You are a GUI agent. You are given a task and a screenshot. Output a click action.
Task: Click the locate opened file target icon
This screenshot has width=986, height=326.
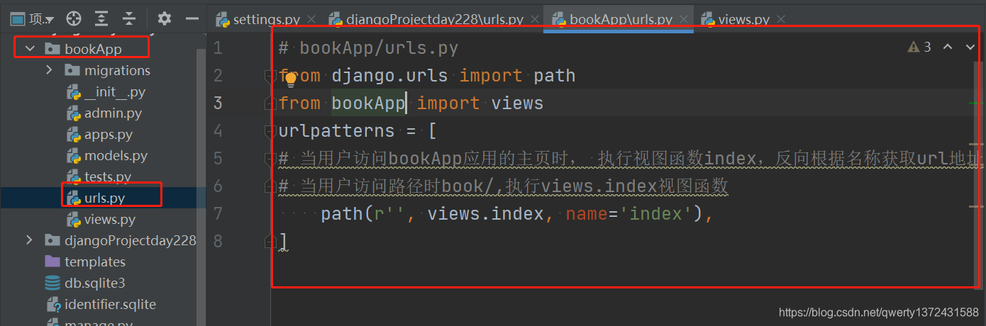[x=74, y=18]
